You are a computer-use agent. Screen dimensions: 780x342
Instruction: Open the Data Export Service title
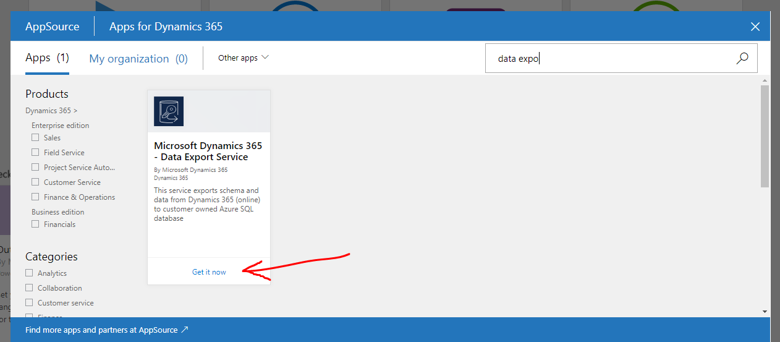tap(208, 152)
